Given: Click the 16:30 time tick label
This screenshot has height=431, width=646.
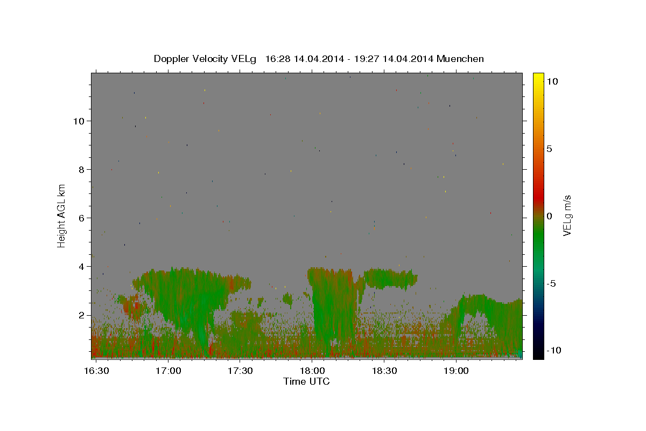Looking at the screenshot, I should point(96,371).
